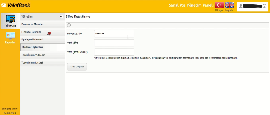
Task: Open the Raporlar chart icon
Action: tap(11, 35)
